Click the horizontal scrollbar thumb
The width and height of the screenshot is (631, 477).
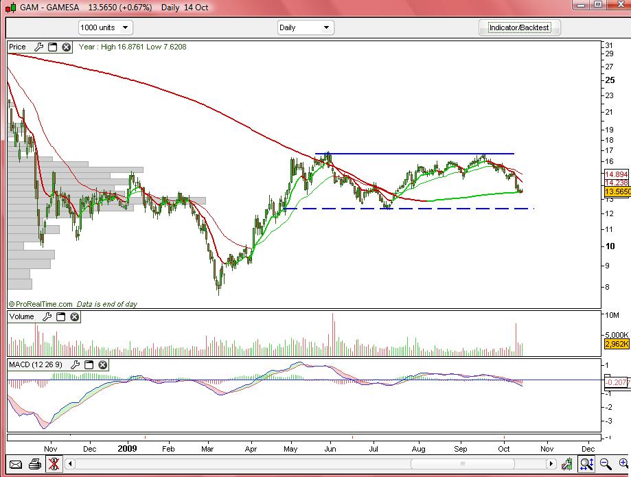462,464
